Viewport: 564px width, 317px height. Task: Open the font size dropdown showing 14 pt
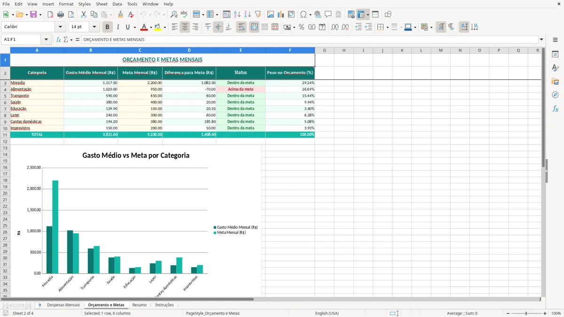94,27
